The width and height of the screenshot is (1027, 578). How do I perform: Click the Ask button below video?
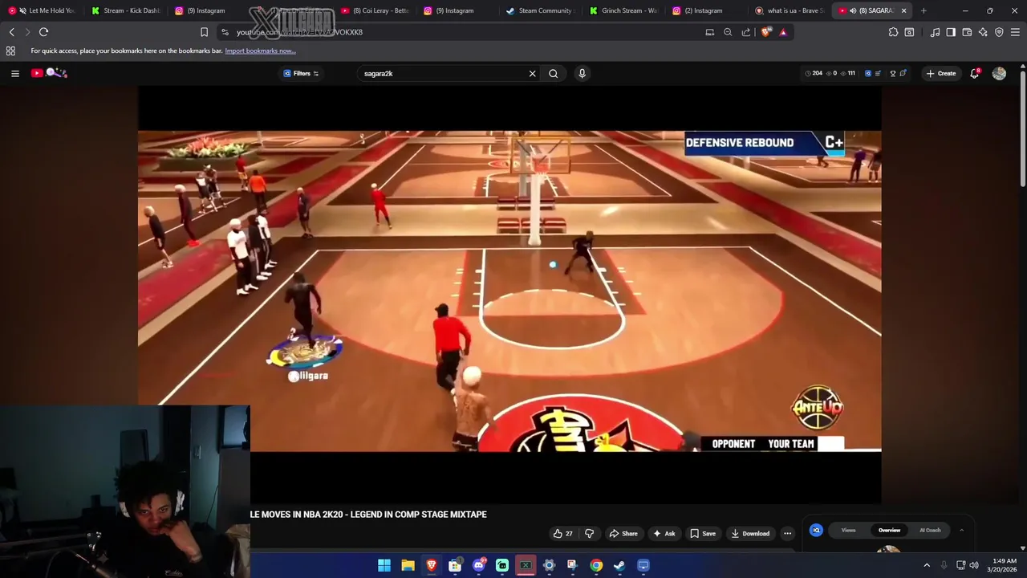pos(664,533)
